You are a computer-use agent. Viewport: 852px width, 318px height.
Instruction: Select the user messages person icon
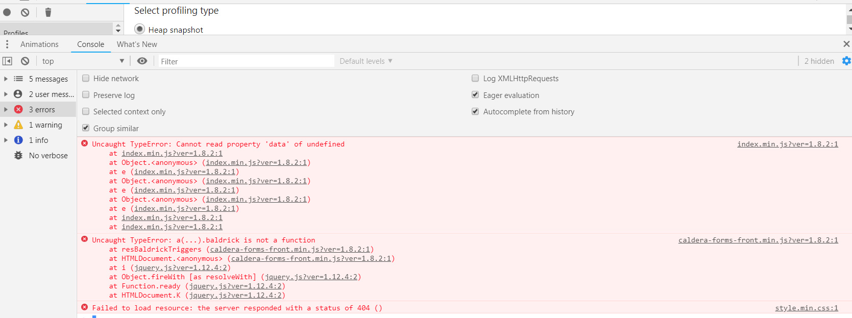[18, 94]
